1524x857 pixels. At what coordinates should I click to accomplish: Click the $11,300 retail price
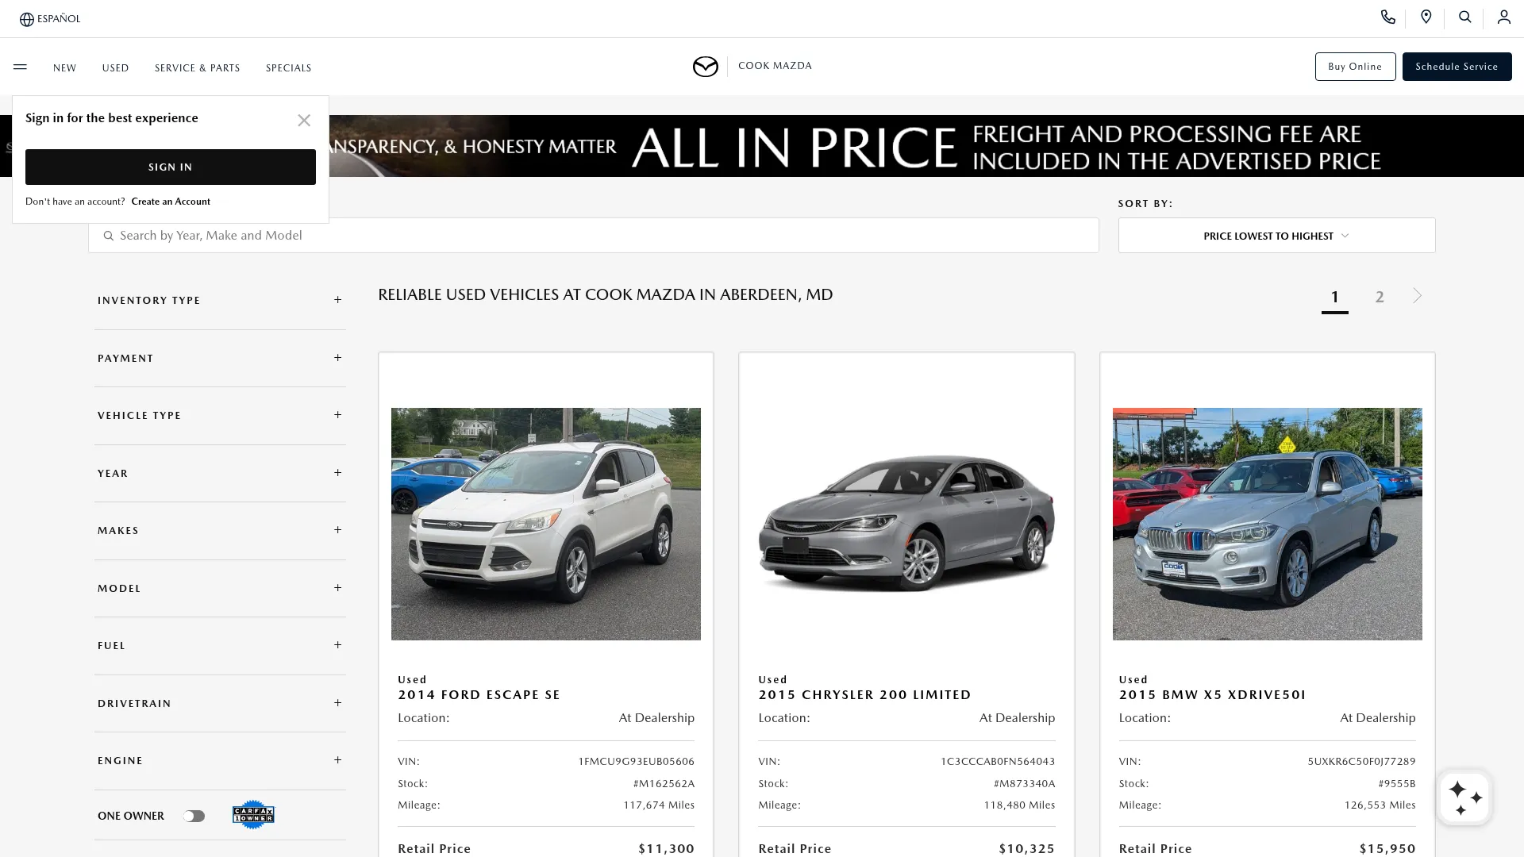(x=666, y=848)
